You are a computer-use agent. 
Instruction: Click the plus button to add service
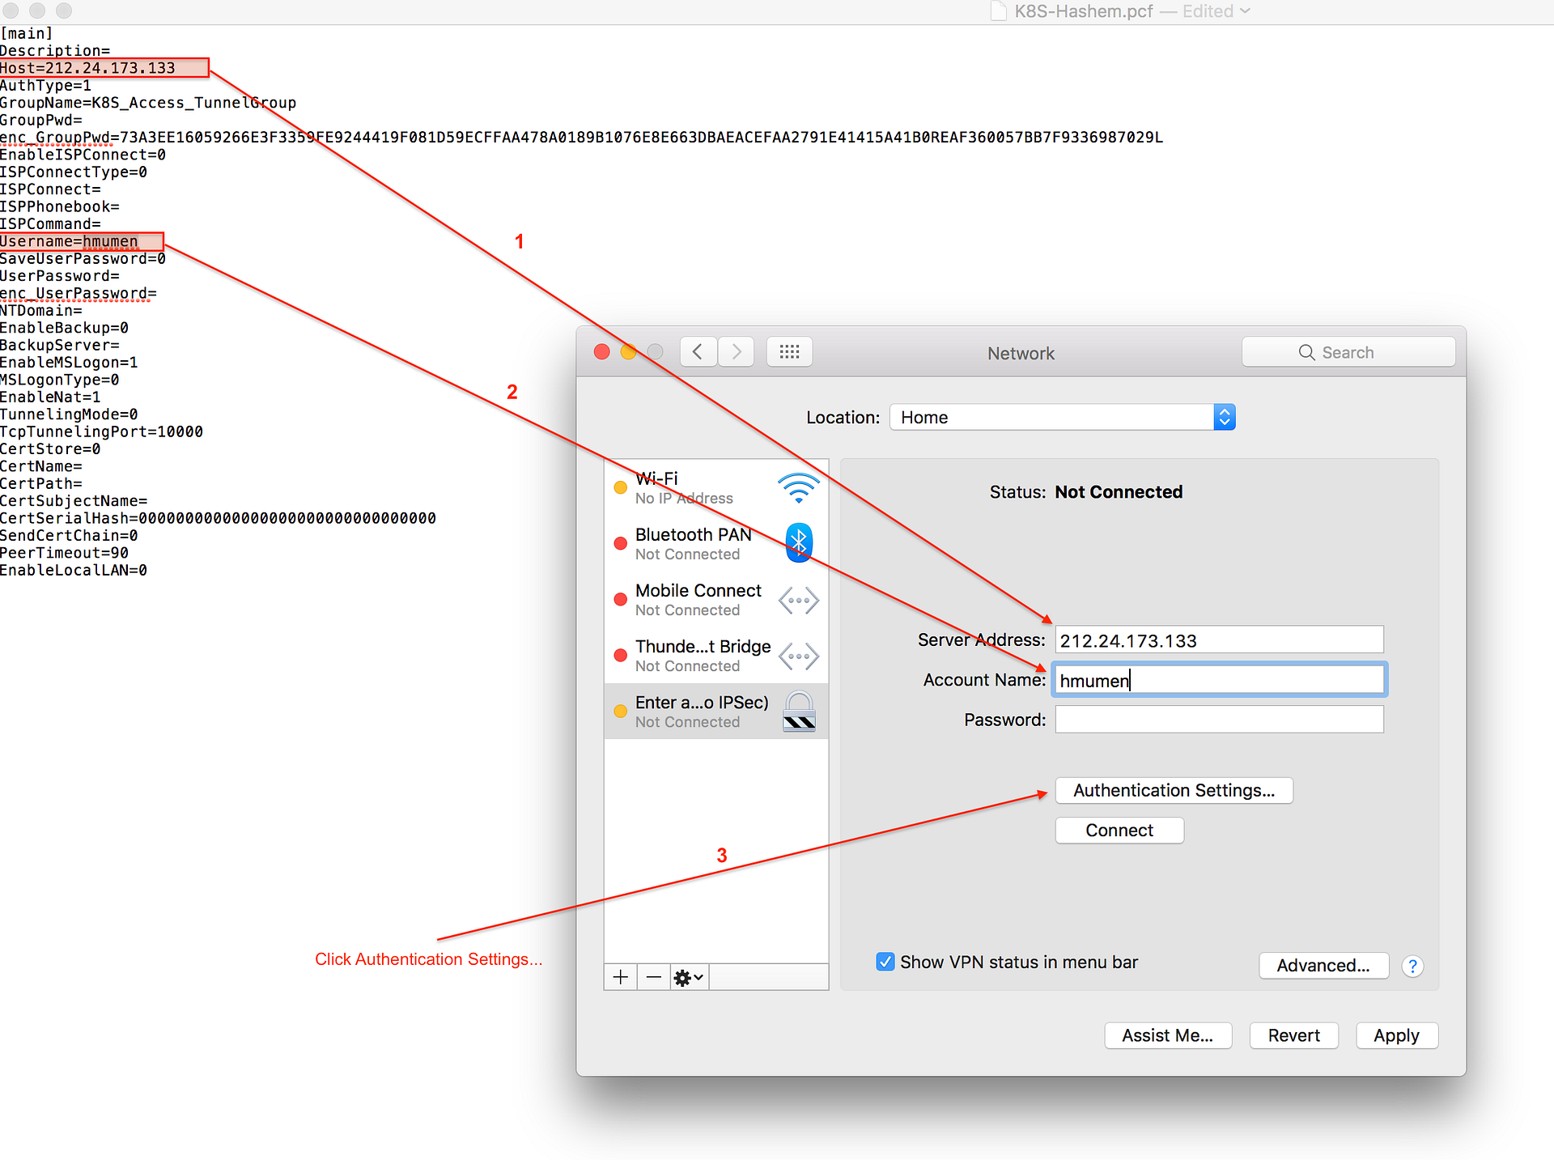click(x=620, y=977)
